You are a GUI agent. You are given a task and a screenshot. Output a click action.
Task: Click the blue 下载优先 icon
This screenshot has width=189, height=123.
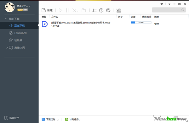43,119
